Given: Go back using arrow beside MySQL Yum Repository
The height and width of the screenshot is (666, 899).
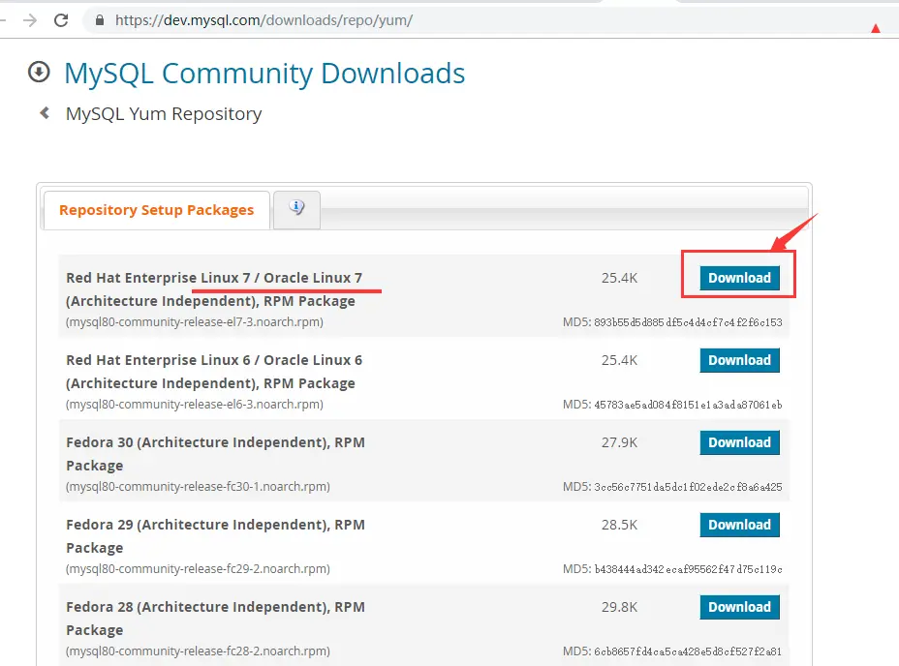Looking at the screenshot, I should pos(45,113).
